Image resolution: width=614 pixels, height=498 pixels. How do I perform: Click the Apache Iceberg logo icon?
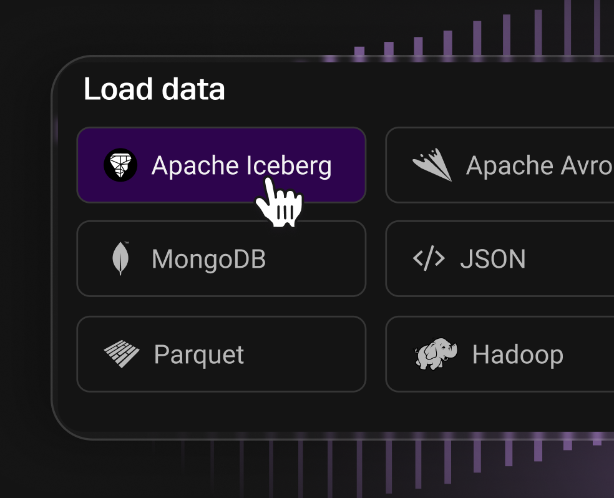[x=120, y=165]
